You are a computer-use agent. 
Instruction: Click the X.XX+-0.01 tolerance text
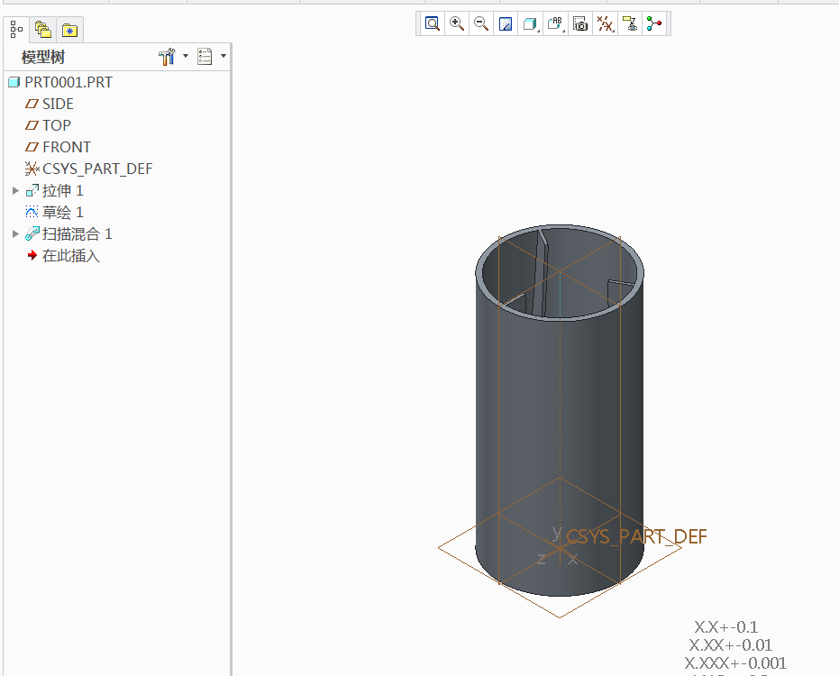(730, 645)
